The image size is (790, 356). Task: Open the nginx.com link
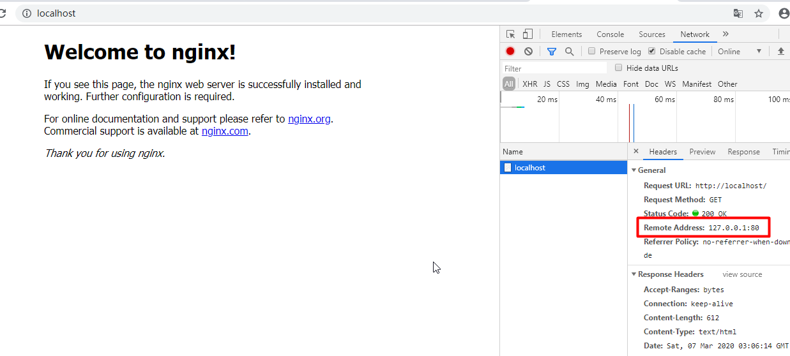coord(225,131)
